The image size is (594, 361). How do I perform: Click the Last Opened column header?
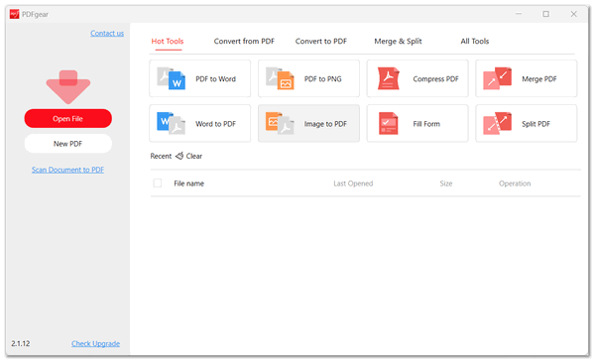pos(353,183)
